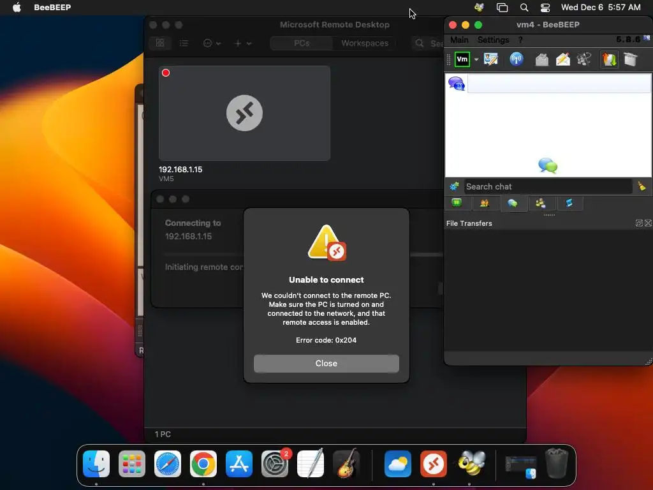
Task: Open Finder from the Dock
Action: tap(96, 464)
